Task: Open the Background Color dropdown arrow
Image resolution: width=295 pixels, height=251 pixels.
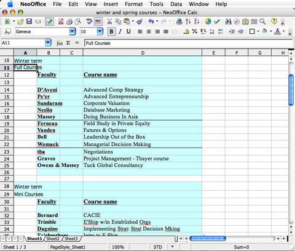Action: 271,31
